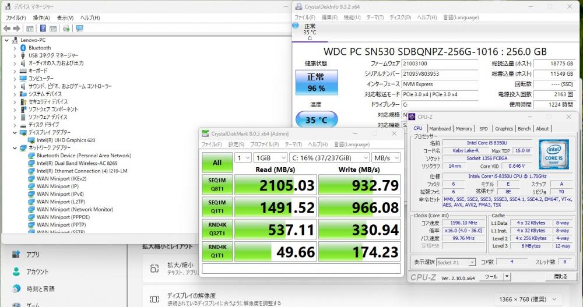Click the firmware field showing 21003100
Image resolution: width=583 pixels, height=307 pixels.
[x=440, y=63]
